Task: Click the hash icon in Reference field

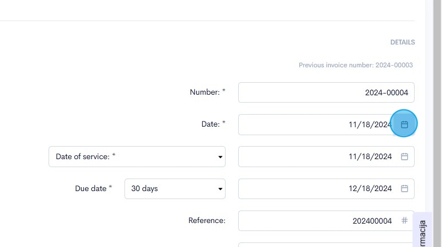Action: pos(404,220)
